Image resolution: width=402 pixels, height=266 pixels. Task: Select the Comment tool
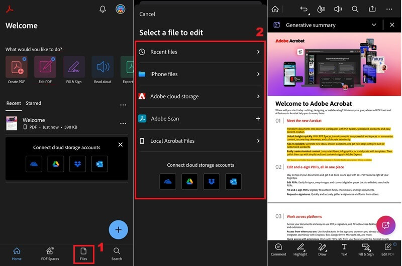(x=278, y=249)
